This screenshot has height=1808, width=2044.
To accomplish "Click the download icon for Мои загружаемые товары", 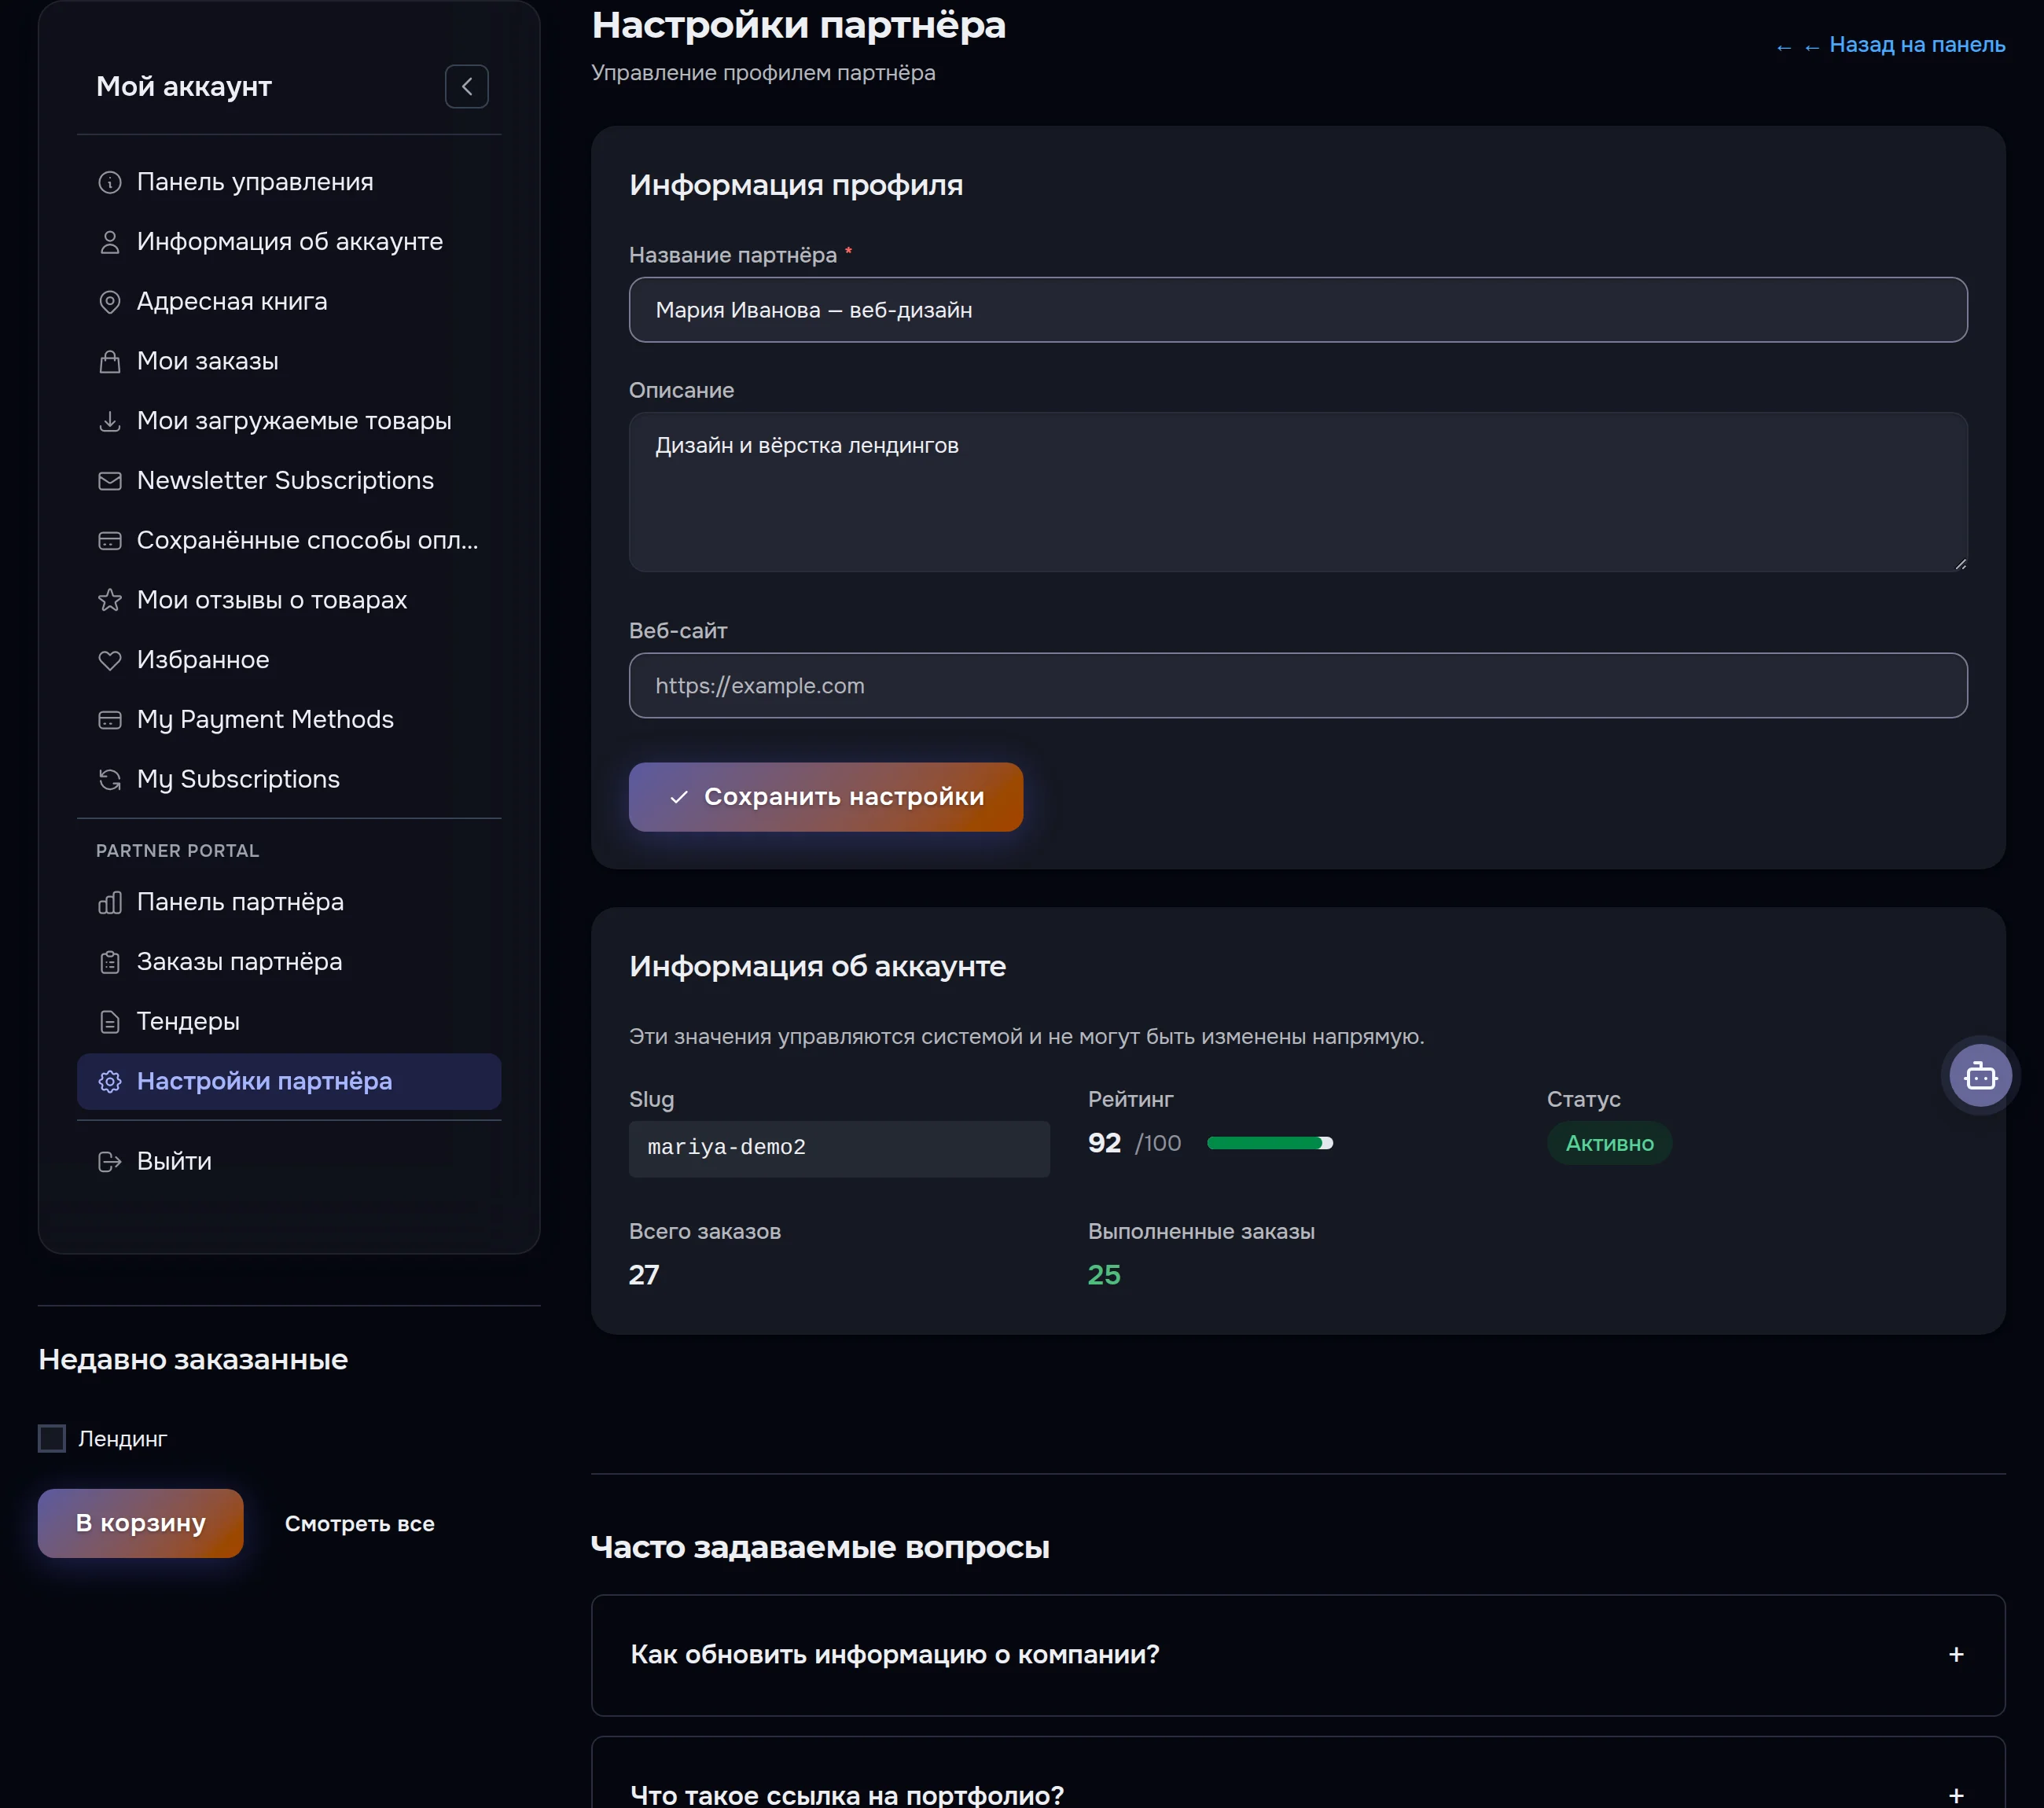I will pyautogui.click(x=110, y=421).
